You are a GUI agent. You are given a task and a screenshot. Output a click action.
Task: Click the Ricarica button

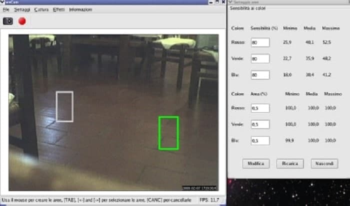pyautogui.click(x=290, y=164)
